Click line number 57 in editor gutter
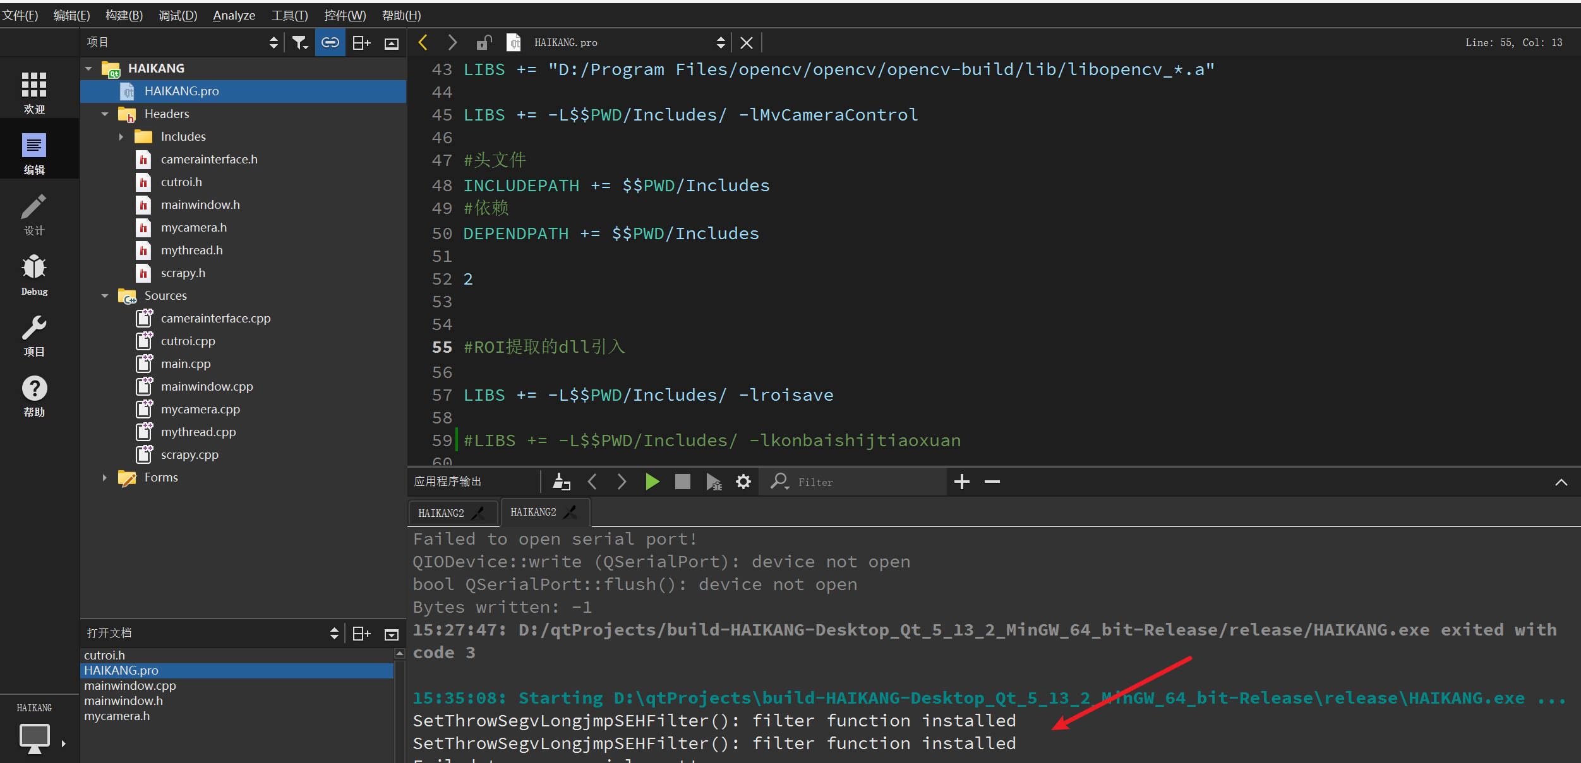Viewport: 1581px width, 763px height. (442, 395)
